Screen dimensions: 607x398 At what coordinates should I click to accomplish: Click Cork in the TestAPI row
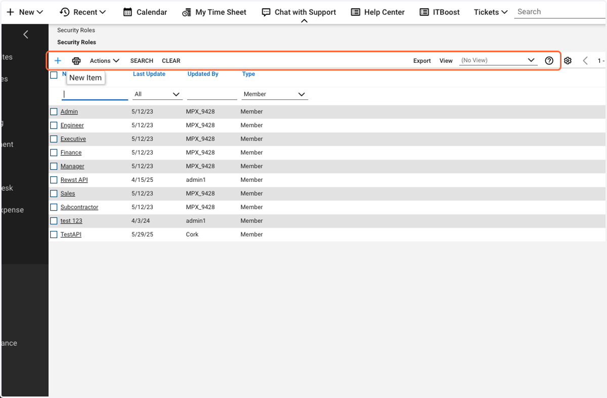[x=192, y=234]
